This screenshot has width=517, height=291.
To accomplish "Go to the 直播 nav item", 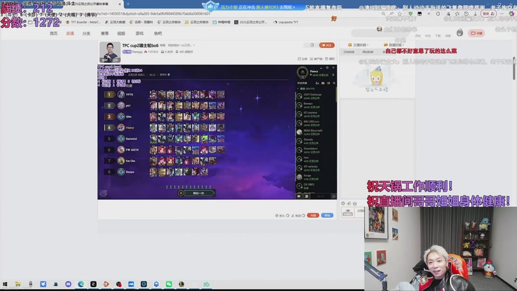I will [x=70, y=34].
